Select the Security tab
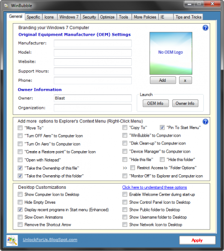This screenshot has width=224, height=251. point(89,17)
